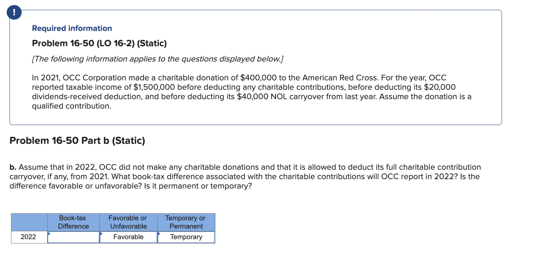
Task: Click the italic instructions text line
Action: point(158,59)
